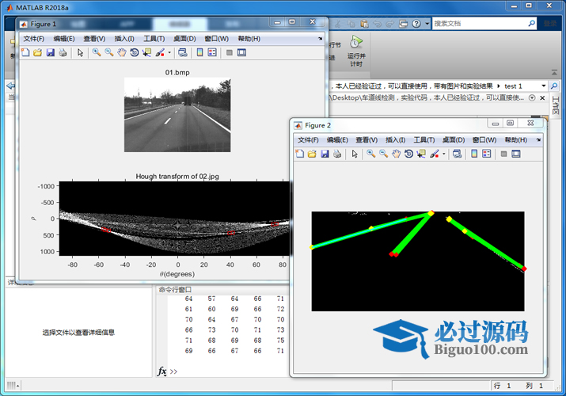Toggle the Edit Plot arrow in Figure 1
The height and width of the screenshot is (396, 566).
point(80,53)
